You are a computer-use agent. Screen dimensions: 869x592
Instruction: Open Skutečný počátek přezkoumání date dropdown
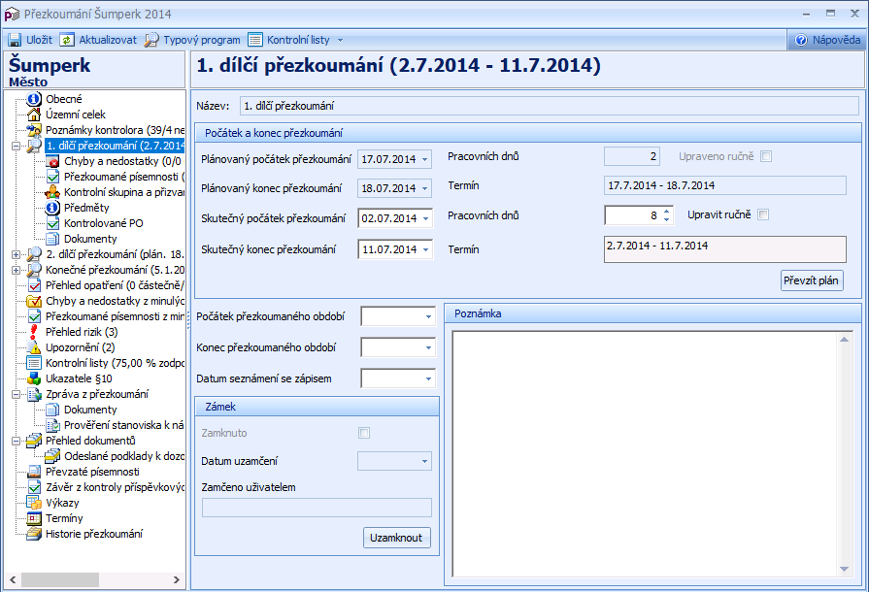point(425,218)
